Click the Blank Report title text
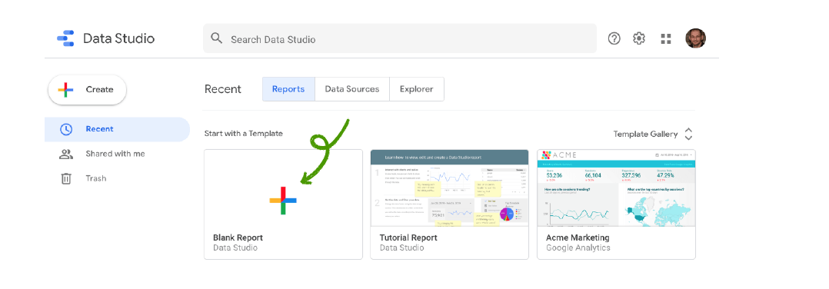The image size is (829, 289). [x=238, y=238]
